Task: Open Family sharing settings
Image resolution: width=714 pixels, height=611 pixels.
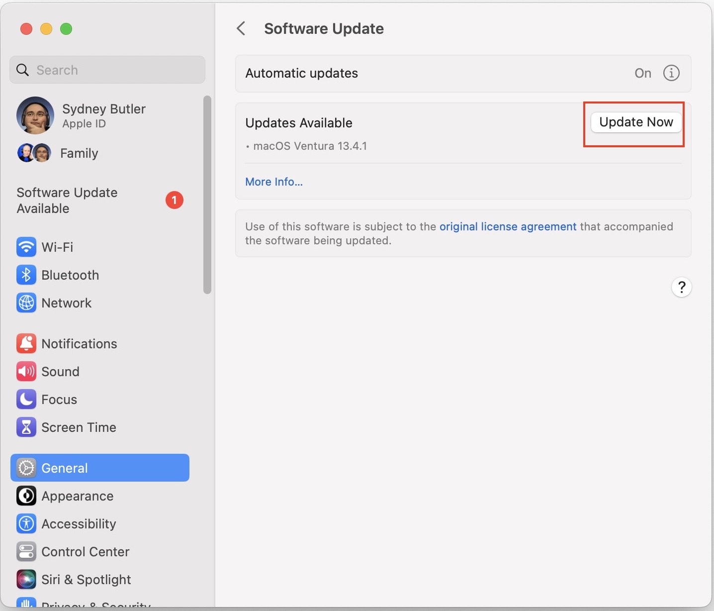Action: tap(79, 153)
